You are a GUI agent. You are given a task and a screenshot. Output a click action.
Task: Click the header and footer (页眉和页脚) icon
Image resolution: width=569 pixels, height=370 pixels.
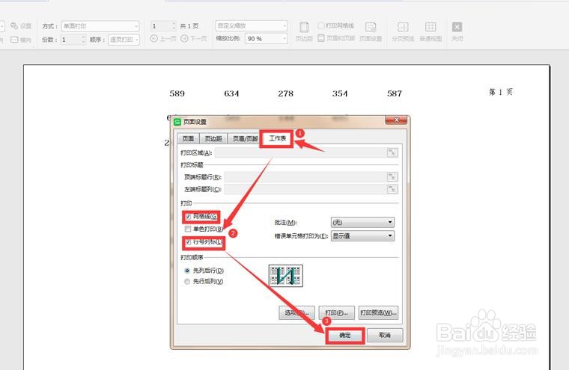pos(321,38)
